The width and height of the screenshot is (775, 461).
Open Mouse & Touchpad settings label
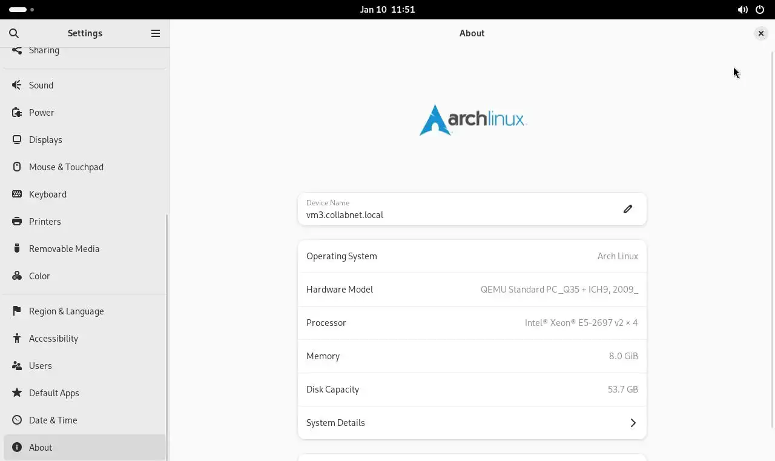[66, 167]
